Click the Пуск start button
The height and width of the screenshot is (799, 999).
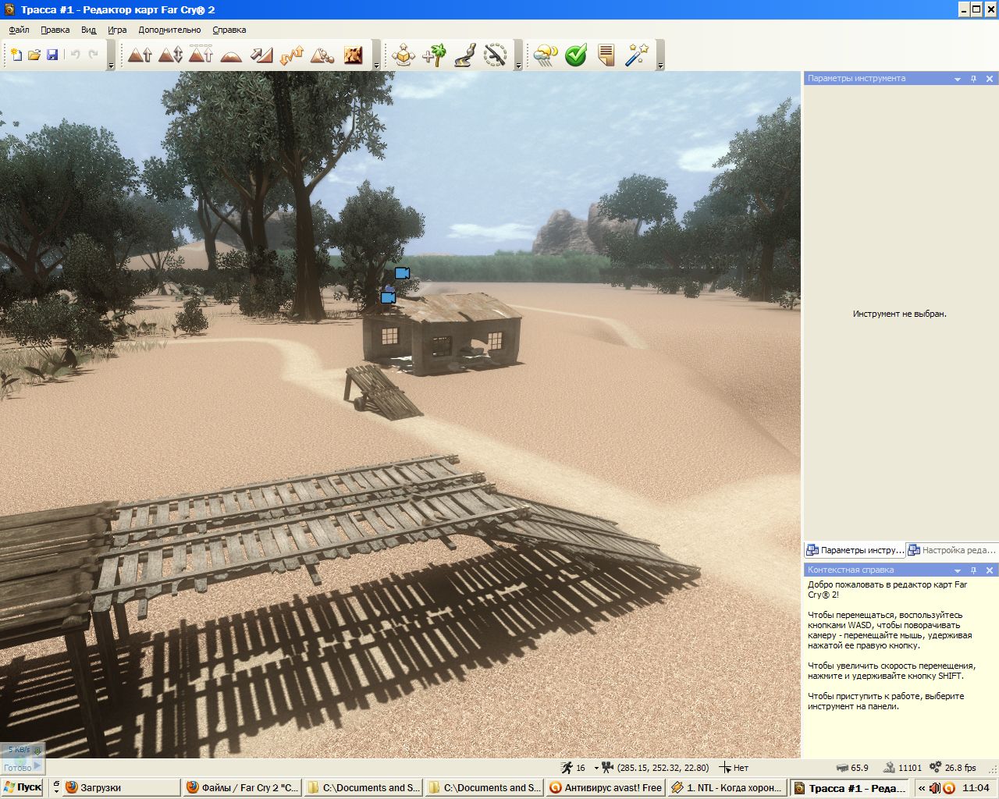(23, 787)
